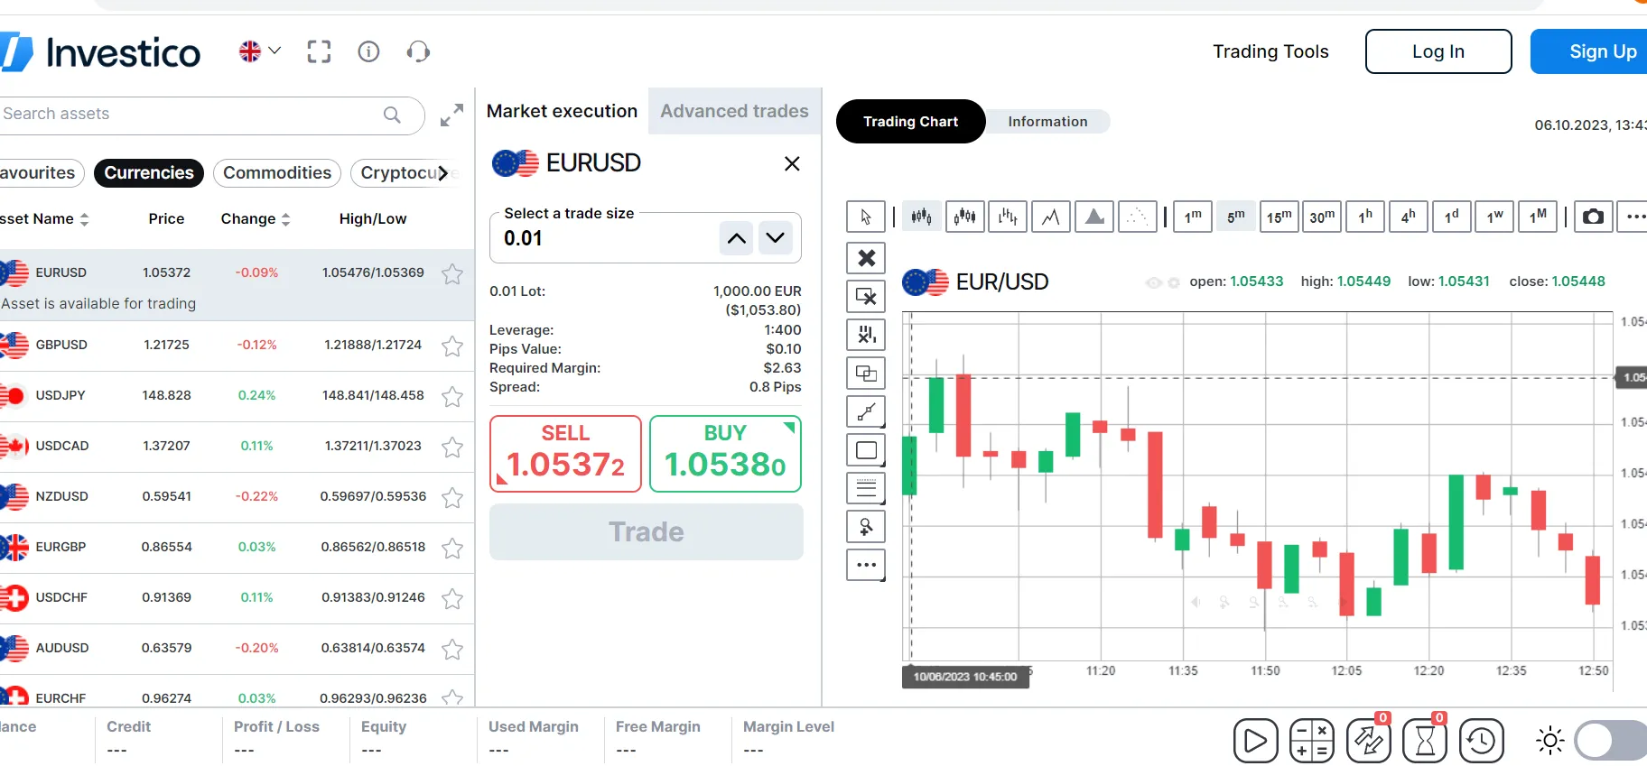This screenshot has width=1647, height=766.
Task: Select the rectangle shape drawing tool
Action: 866,450
